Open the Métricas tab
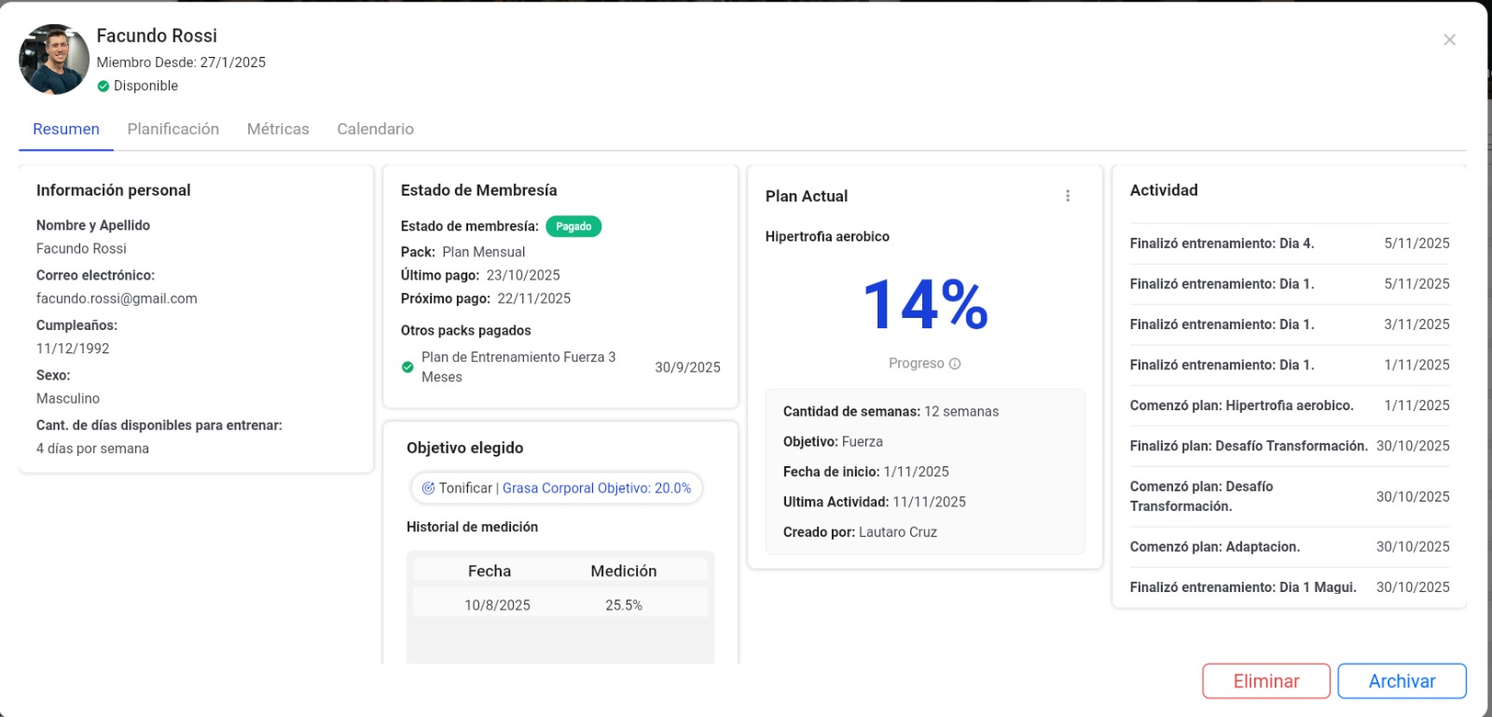1492x717 pixels. pos(278,130)
